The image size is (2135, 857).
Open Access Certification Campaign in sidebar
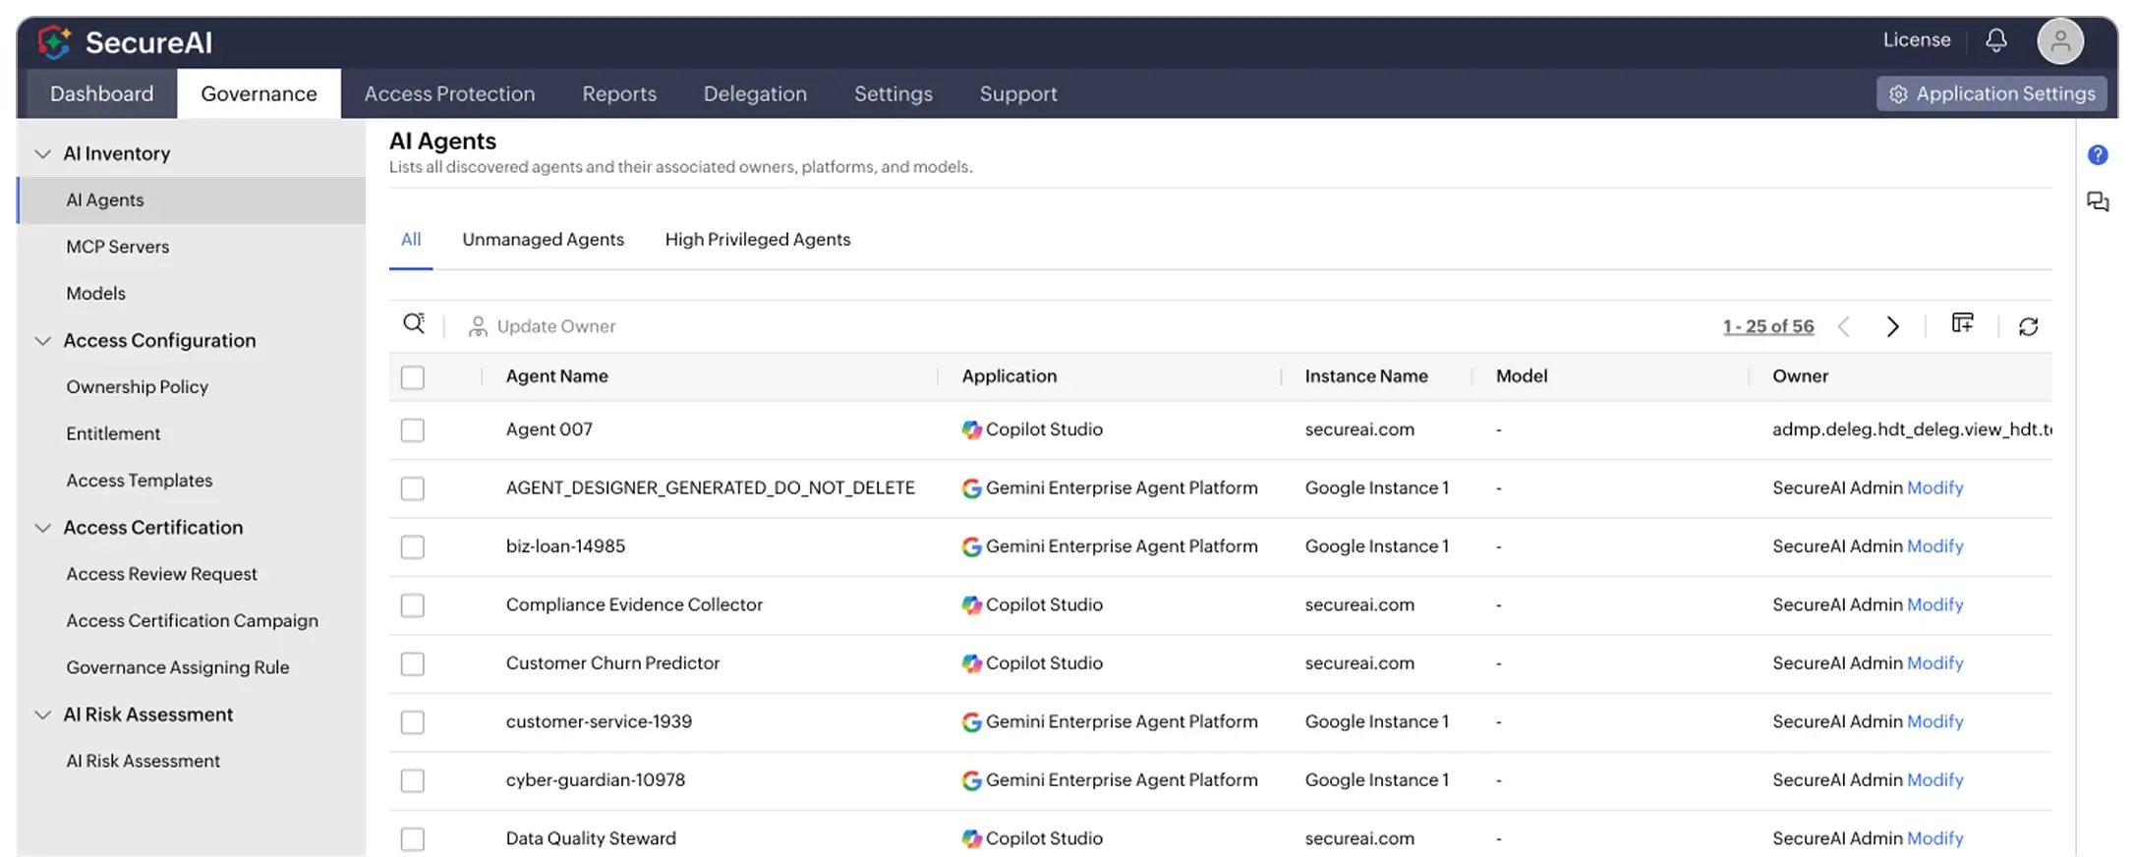[x=192, y=620]
